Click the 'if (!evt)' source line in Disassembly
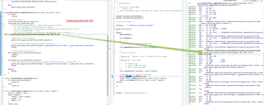This screenshot has height=105, width=264. click(204, 16)
